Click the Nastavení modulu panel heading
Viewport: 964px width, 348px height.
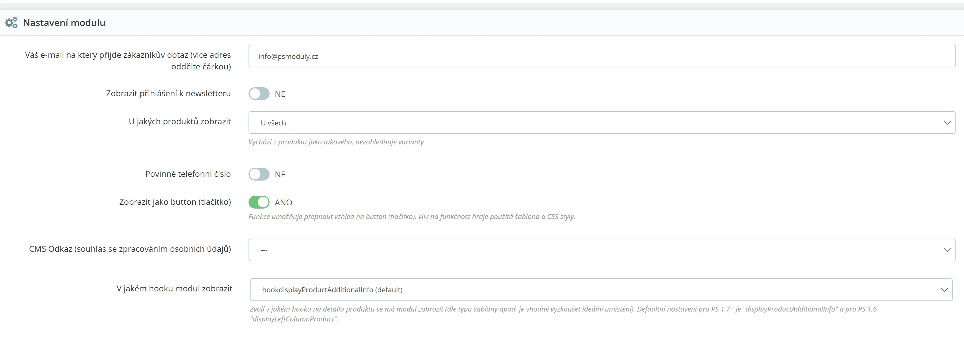click(64, 23)
